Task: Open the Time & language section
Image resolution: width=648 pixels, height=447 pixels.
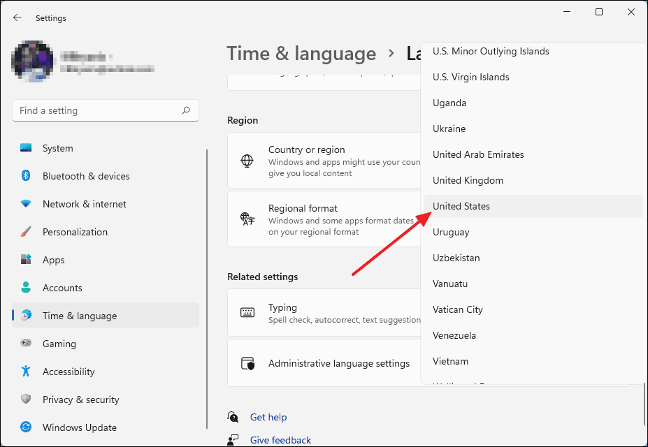Action: tap(77, 316)
